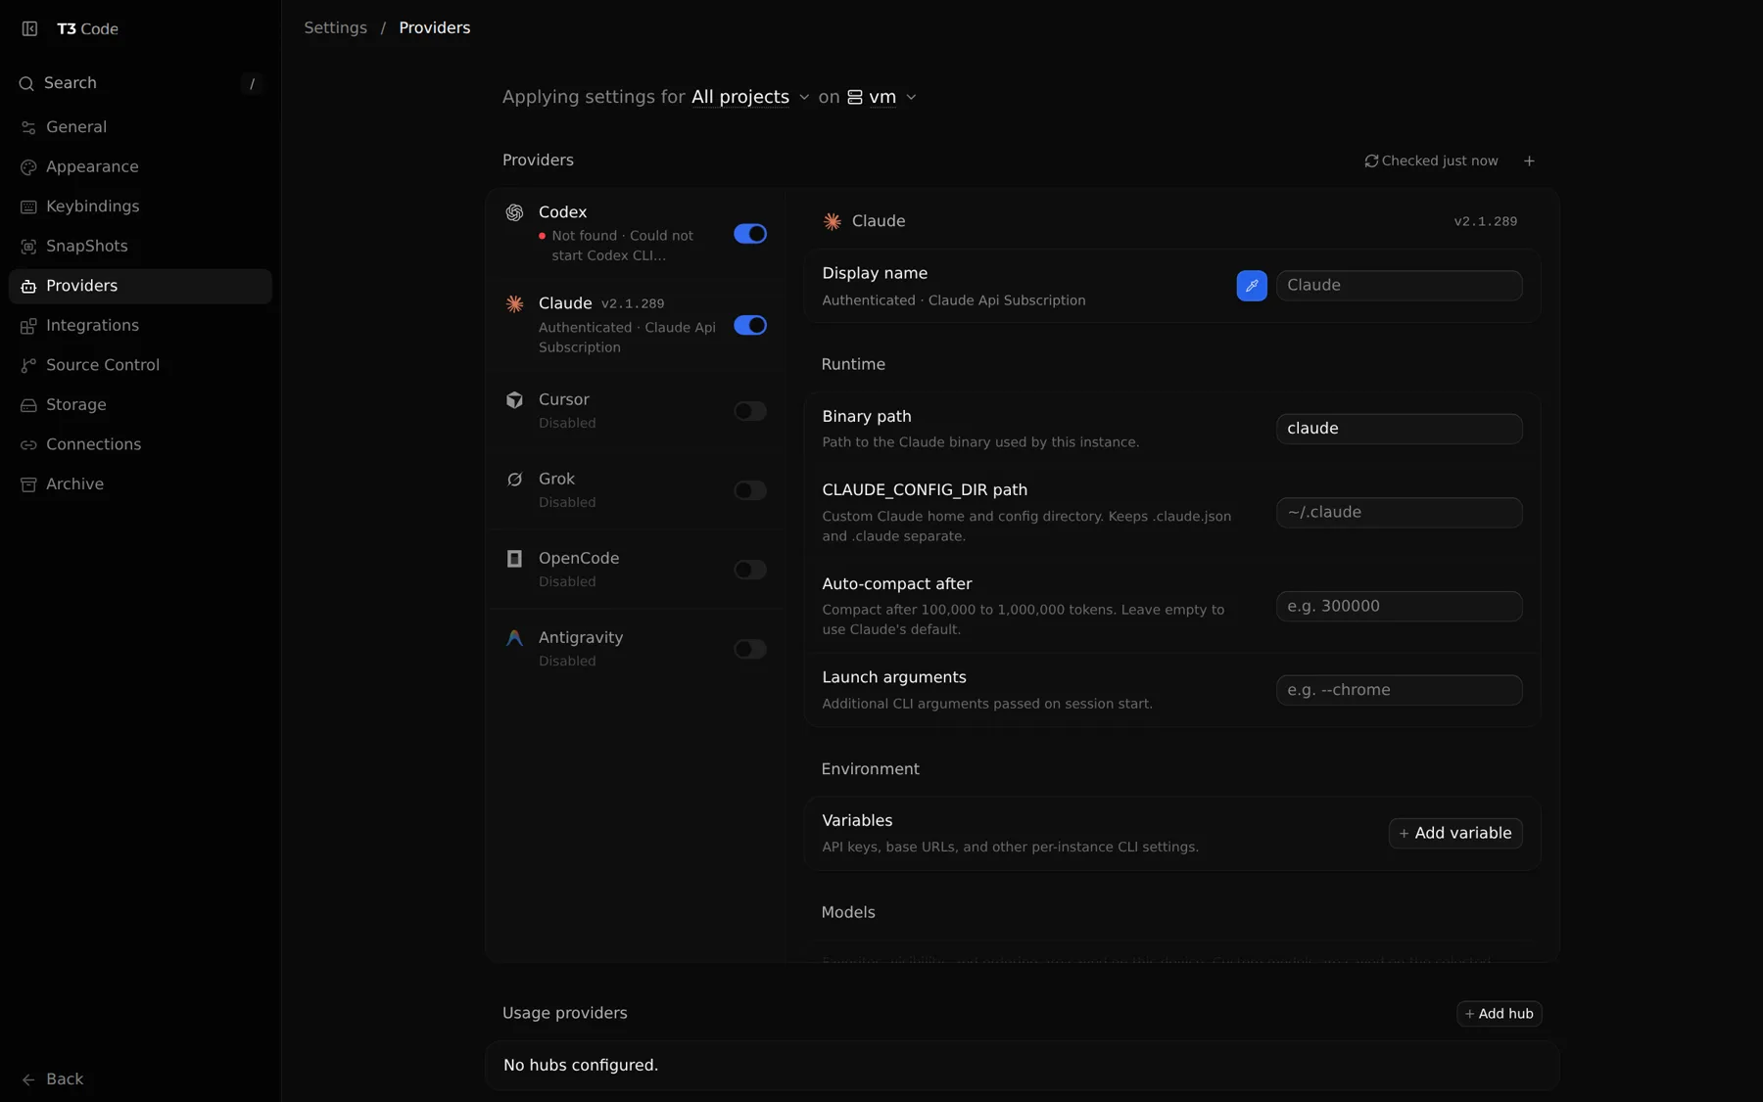This screenshot has height=1102, width=1763.
Task: Click the Connections link icon
Action: click(x=28, y=444)
